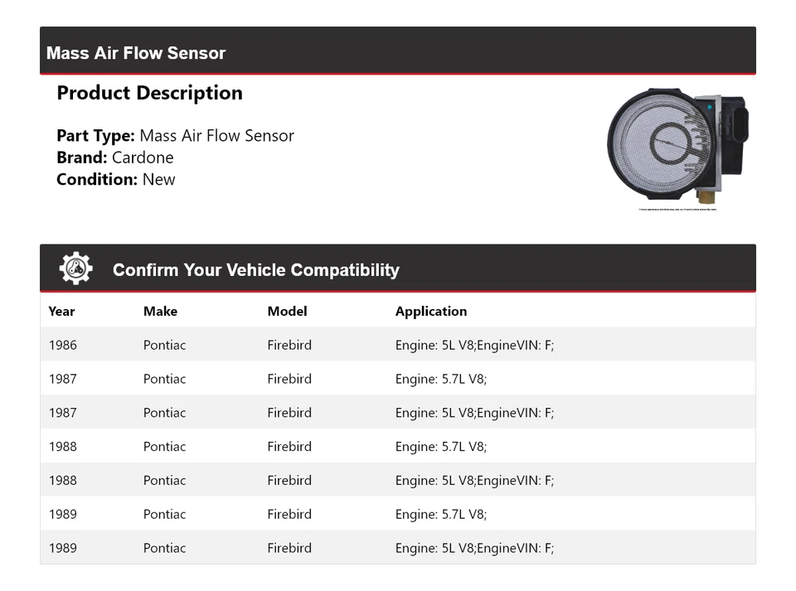Click the 1987 row with Engine 5.7L V8
This screenshot has width=796, height=591.
398,379
